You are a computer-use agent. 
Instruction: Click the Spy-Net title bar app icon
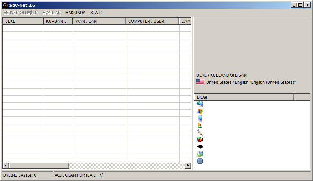[x=6, y=5]
